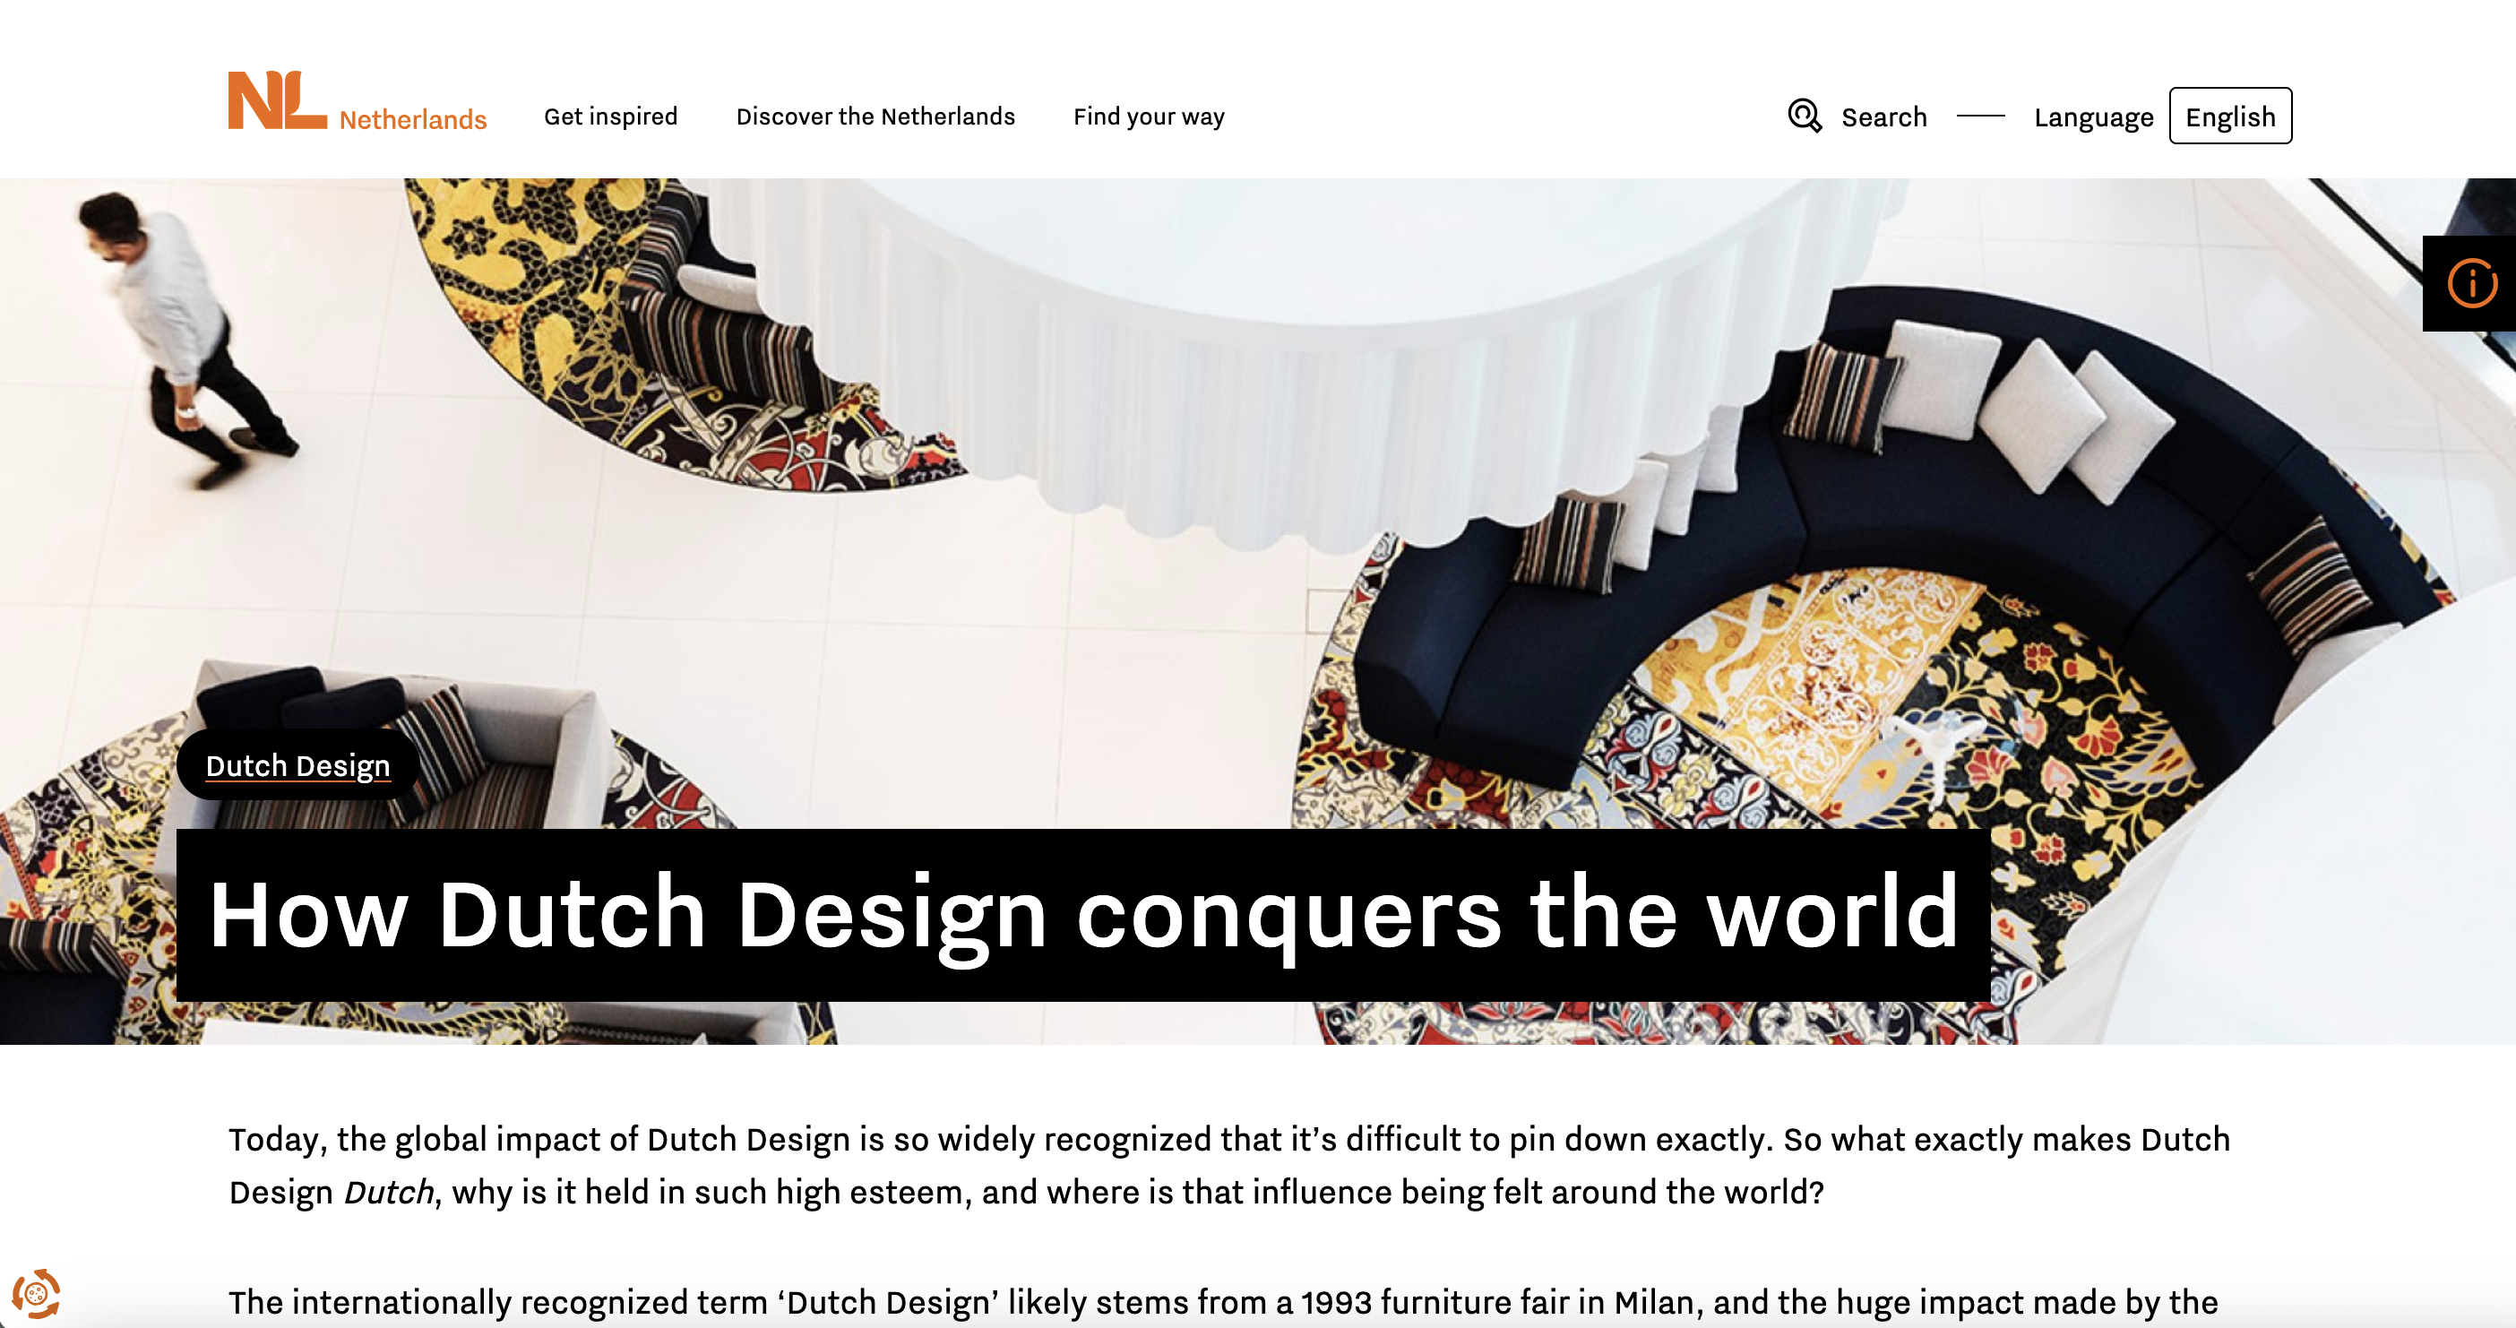Screen dimensions: 2516x1328
Task: Click the Search label in the header
Action: (1883, 117)
